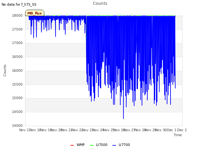Click the 16500 y-axis tick label

pos(17,57)
